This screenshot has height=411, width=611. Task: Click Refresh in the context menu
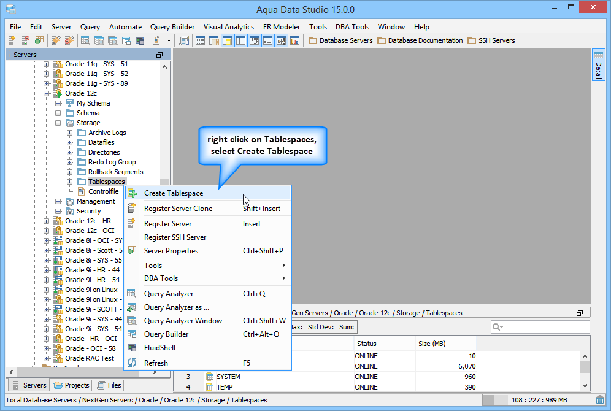(x=208, y=363)
